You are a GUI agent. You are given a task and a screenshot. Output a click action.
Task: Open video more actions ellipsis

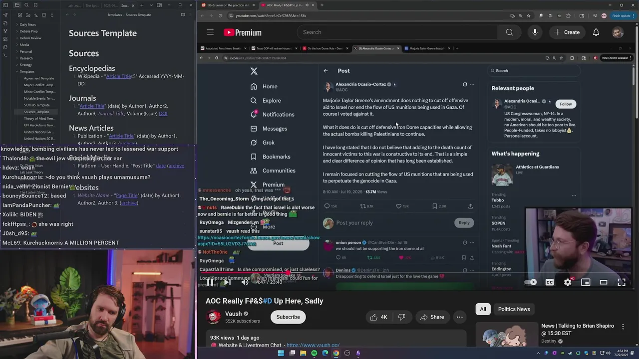(460, 317)
